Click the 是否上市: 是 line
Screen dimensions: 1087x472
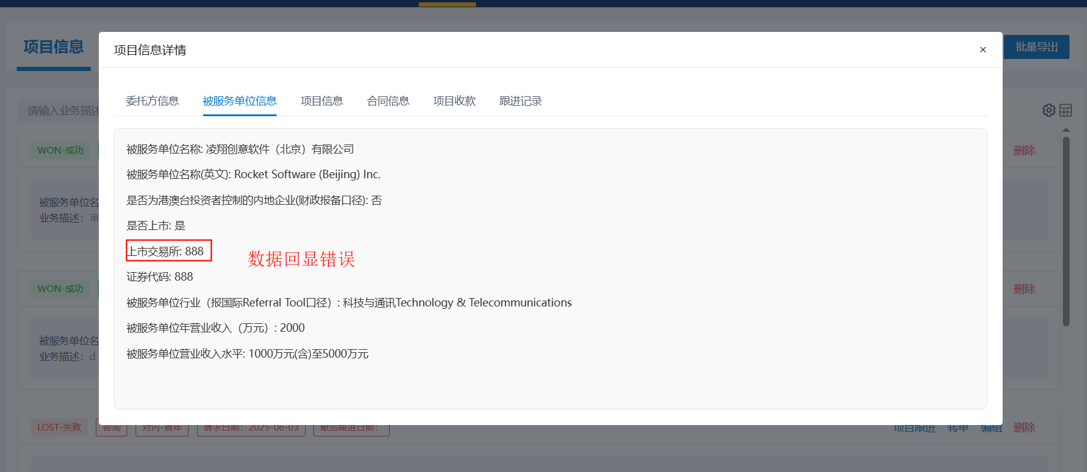pos(156,226)
